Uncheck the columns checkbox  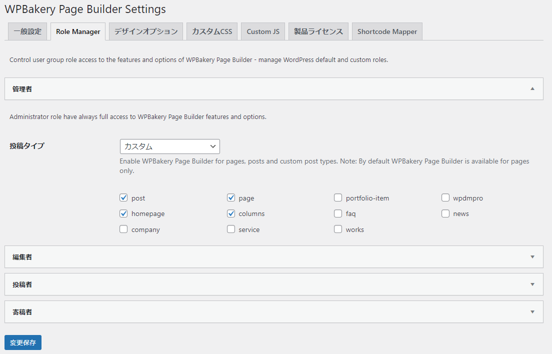[x=231, y=213]
